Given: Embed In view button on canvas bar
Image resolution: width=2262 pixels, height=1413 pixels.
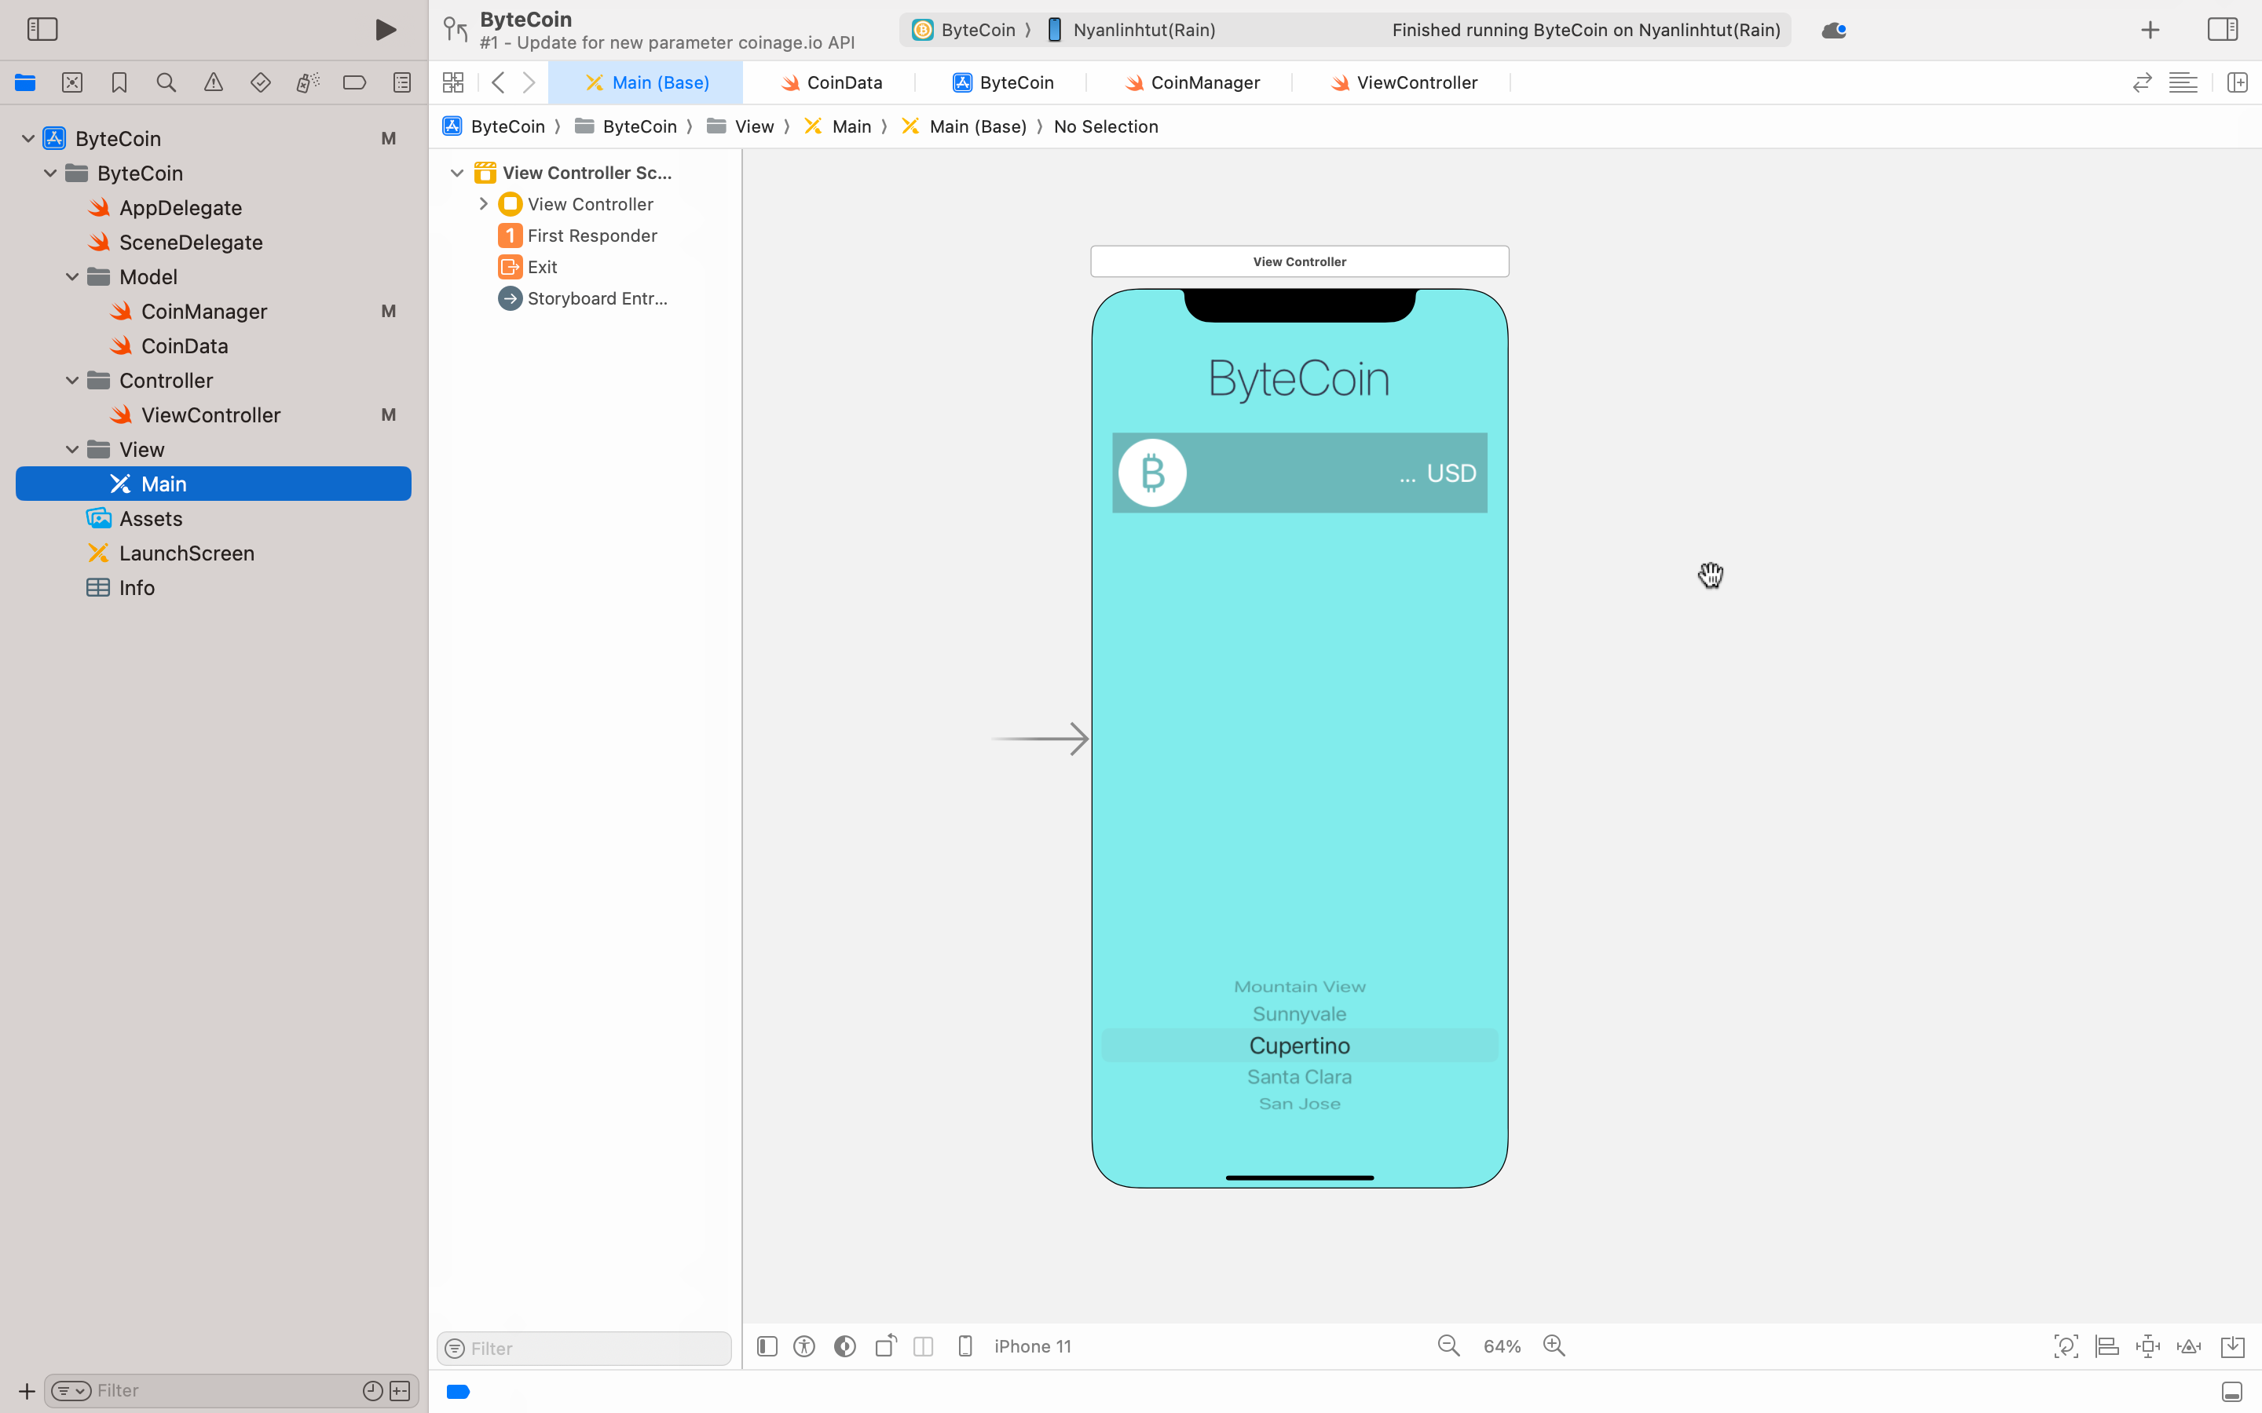Looking at the screenshot, I should [x=2232, y=1345].
